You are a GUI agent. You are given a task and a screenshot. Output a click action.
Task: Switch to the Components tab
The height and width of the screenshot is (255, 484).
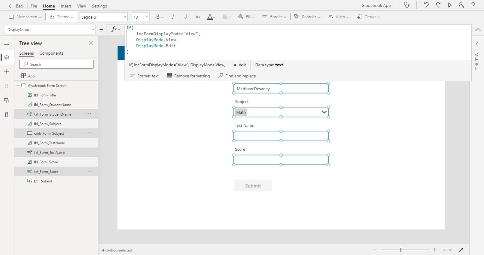pyautogui.click(x=51, y=53)
